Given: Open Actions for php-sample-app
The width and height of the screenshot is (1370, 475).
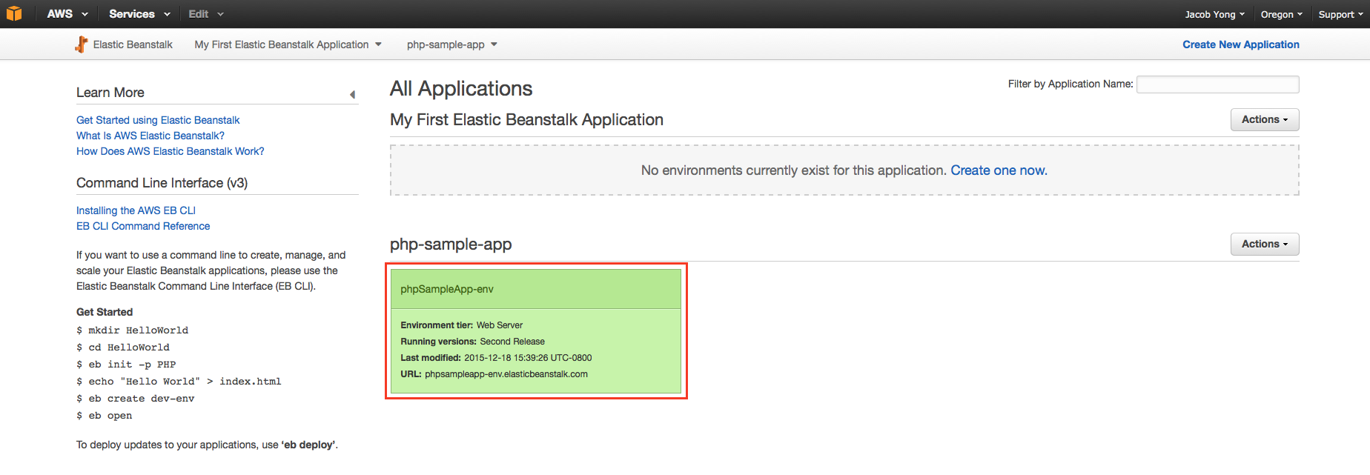Looking at the screenshot, I should [1265, 244].
